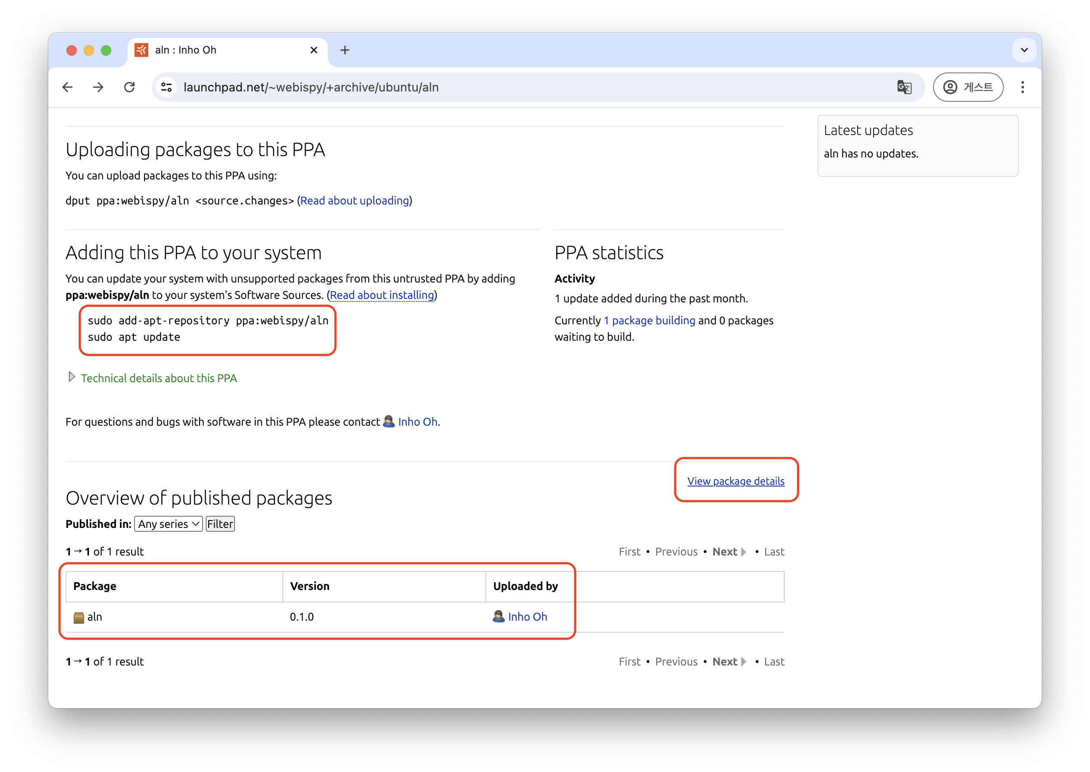Click 'Last' in the pagination above the table

[774, 552]
